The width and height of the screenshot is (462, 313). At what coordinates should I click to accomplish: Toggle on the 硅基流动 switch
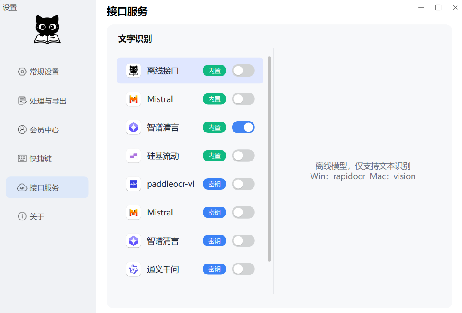[x=243, y=156]
